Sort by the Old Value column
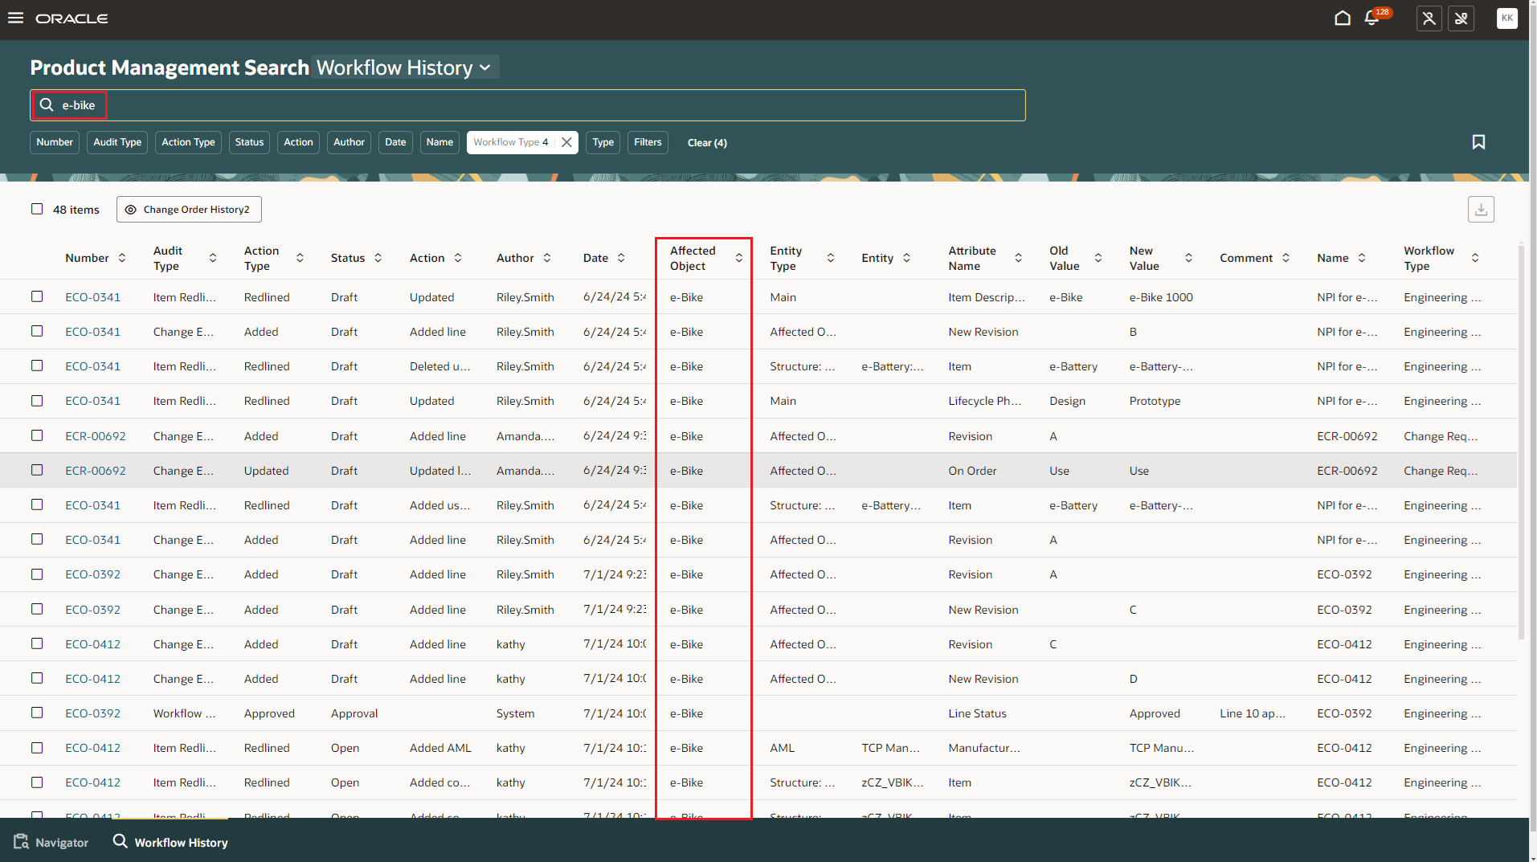 1098,258
